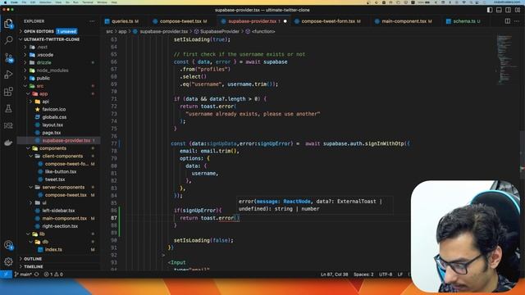Open layout.tsx in the file tree
525x295 pixels.
(52, 125)
